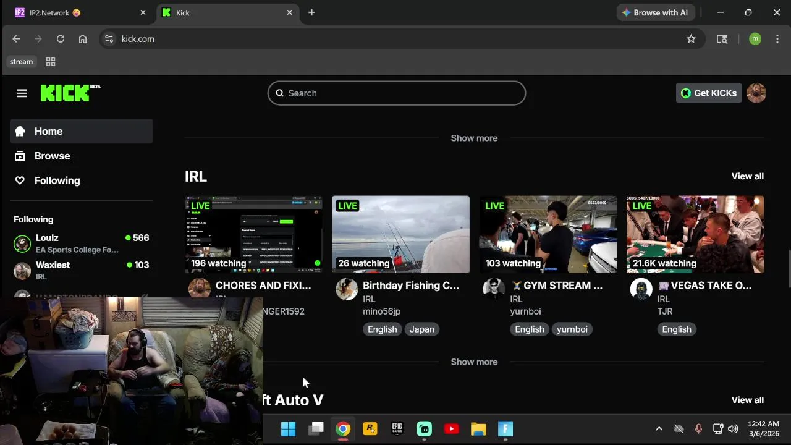This screenshot has width=791, height=445.
Task: Open the browser side panel search icon
Action: point(722,39)
